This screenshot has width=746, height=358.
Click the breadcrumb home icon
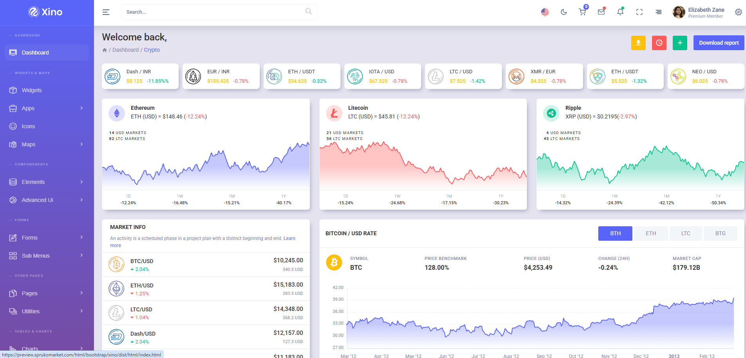pos(105,50)
